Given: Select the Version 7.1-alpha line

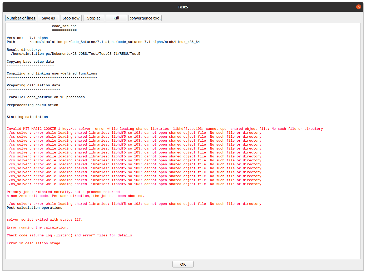Looking at the screenshot, I should [27, 38].
